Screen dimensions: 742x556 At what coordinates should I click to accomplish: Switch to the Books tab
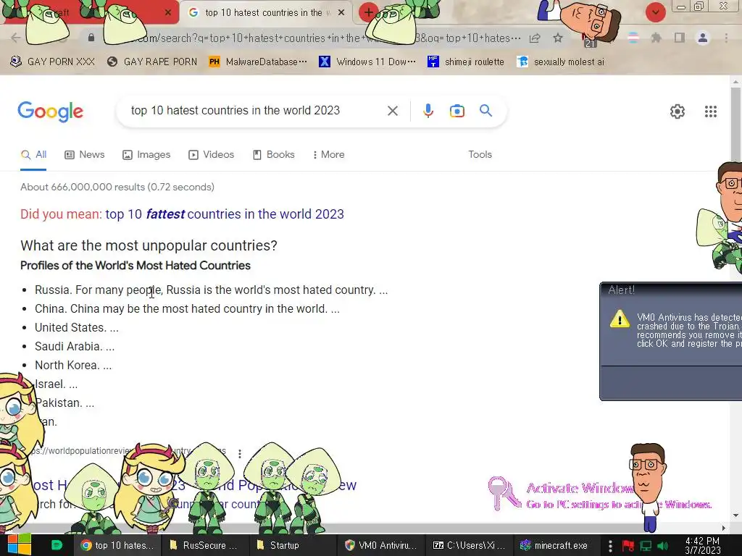[x=273, y=155]
